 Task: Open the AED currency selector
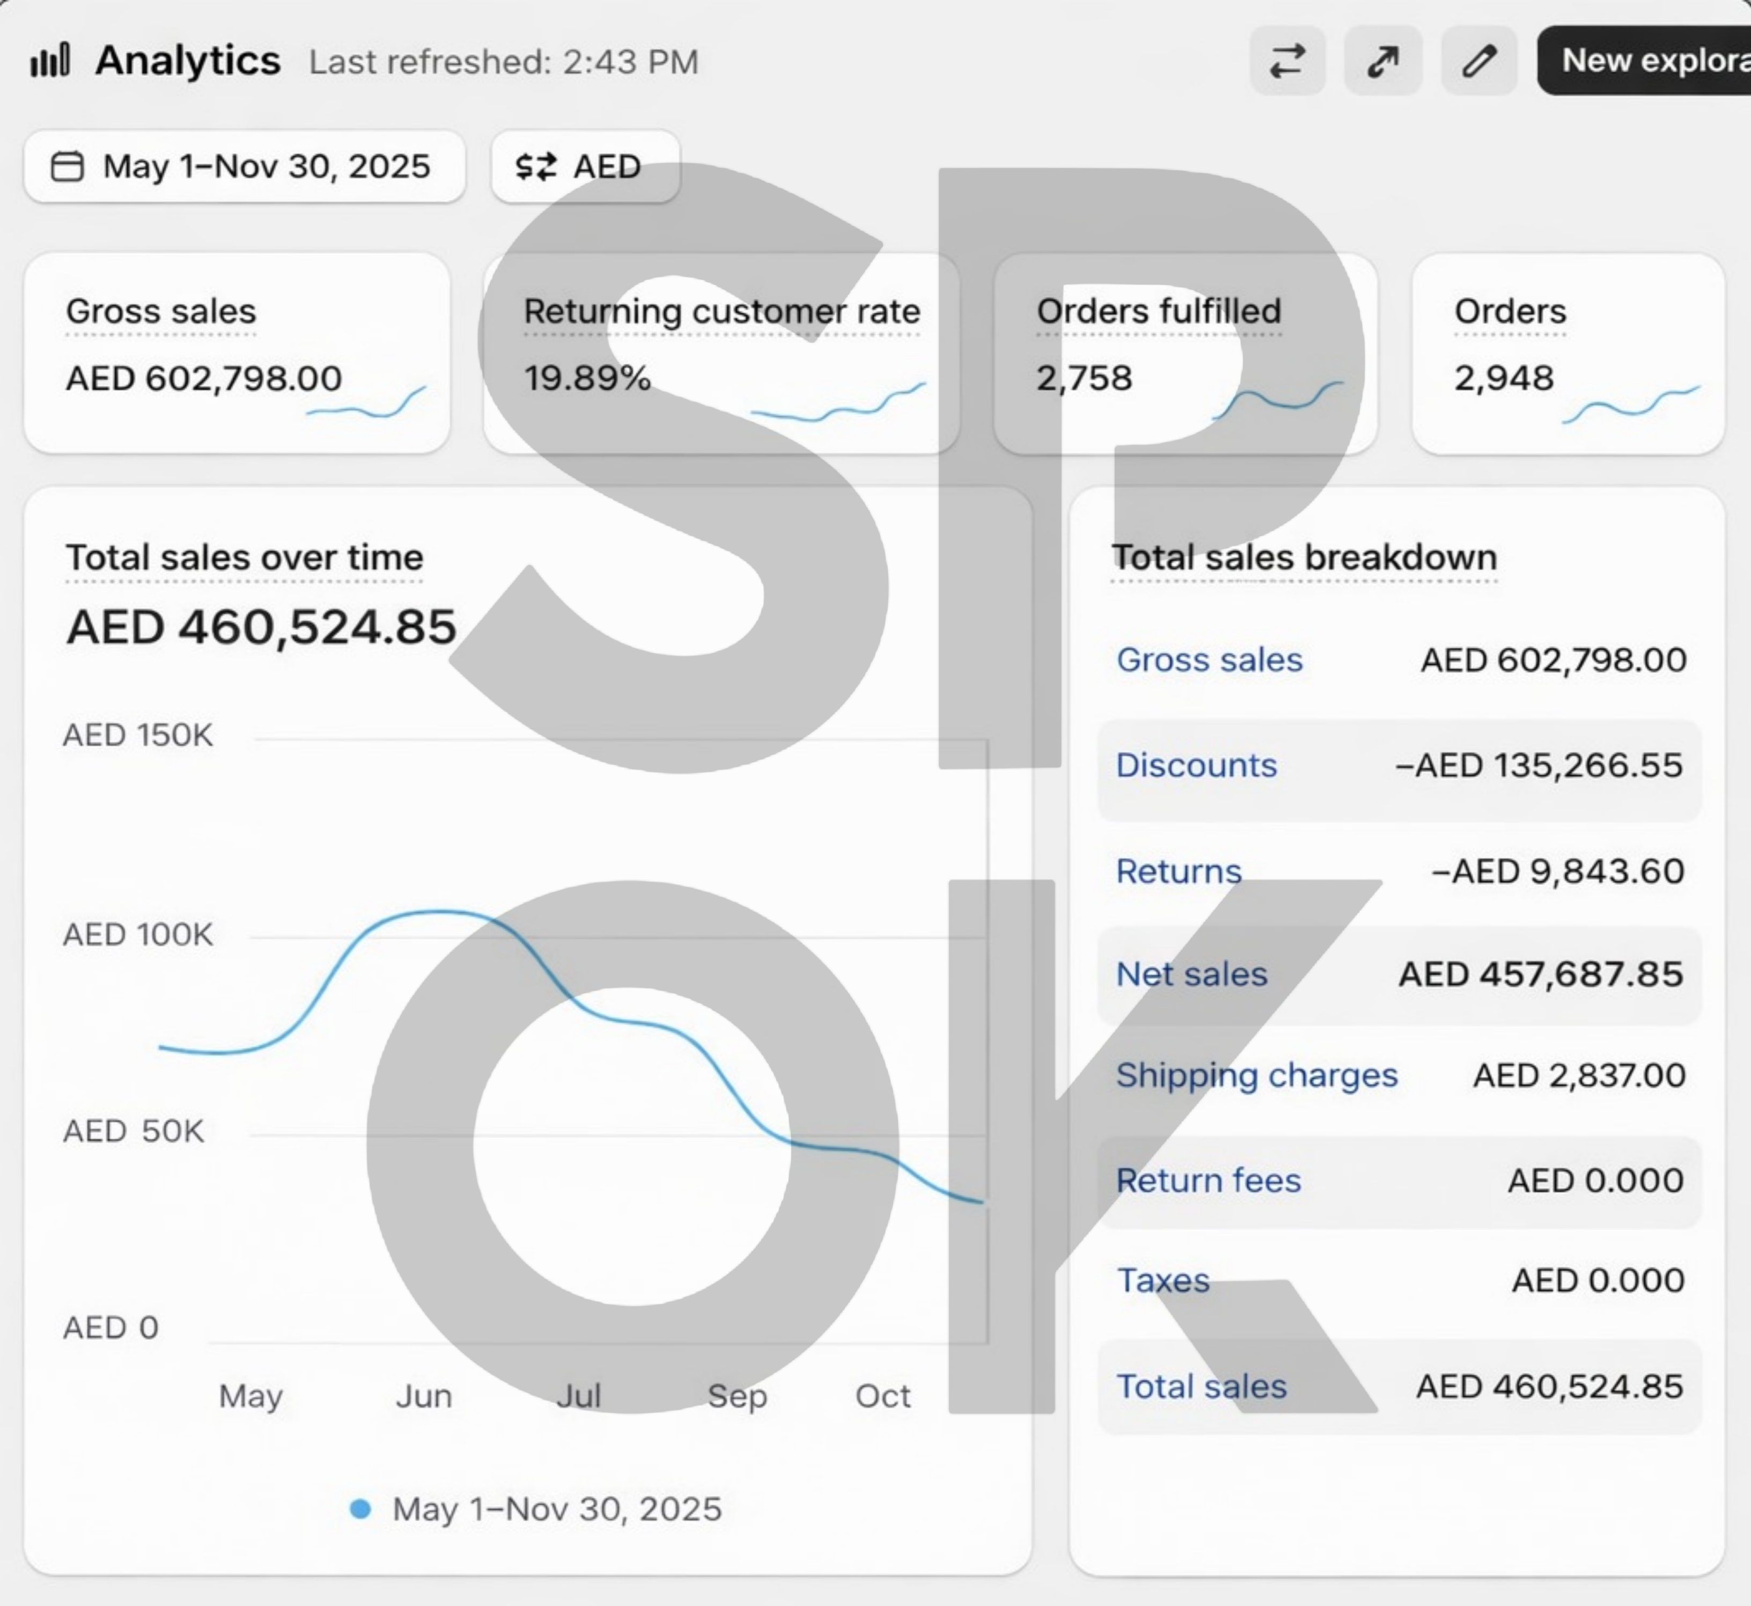pos(585,166)
